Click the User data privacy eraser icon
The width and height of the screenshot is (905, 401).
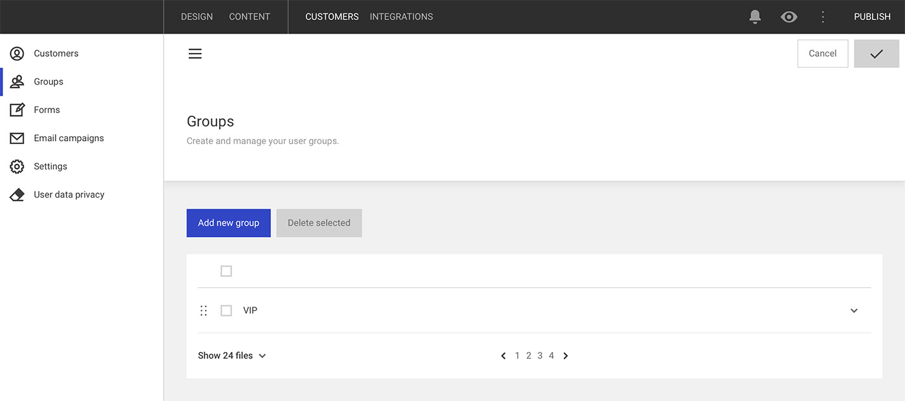(17, 194)
